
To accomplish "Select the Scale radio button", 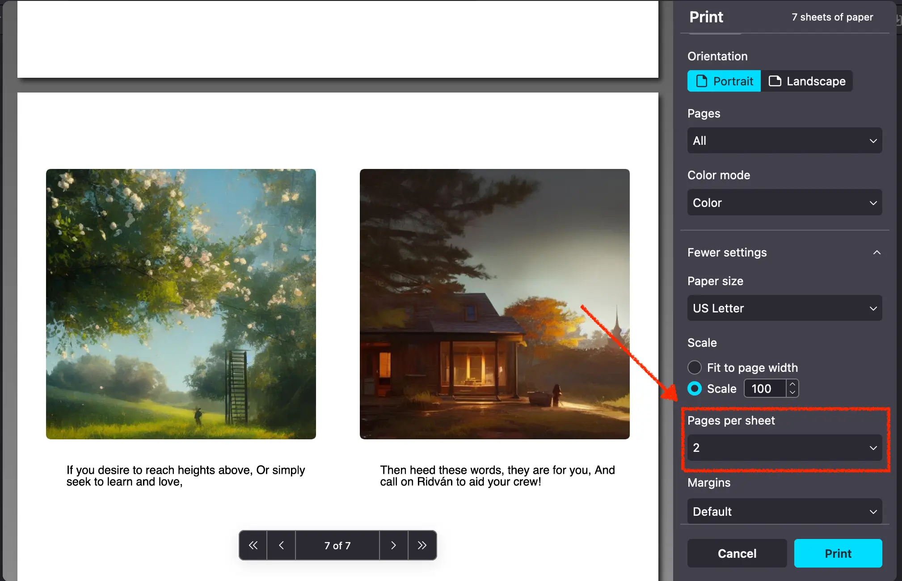I will click(x=695, y=388).
